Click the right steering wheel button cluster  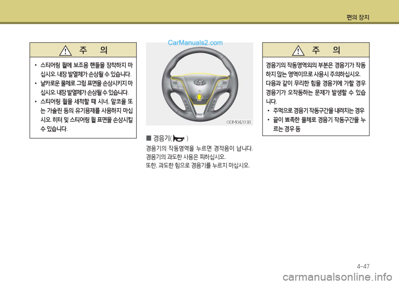point(222,85)
